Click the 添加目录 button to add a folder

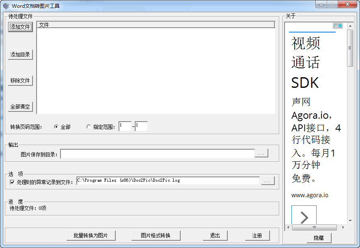click(20, 54)
